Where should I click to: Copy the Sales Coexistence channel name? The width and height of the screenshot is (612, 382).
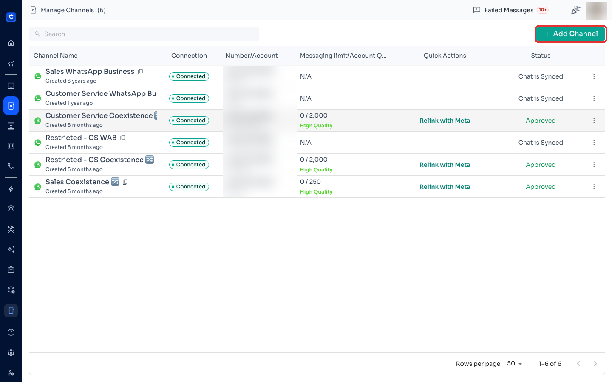click(x=125, y=182)
